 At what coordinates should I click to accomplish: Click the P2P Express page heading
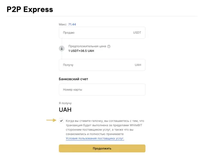click(x=30, y=9)
